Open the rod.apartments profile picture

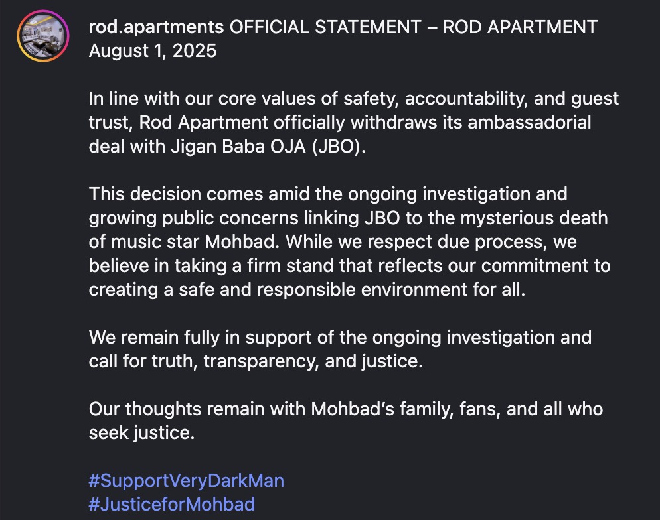[x=43, y=36]
